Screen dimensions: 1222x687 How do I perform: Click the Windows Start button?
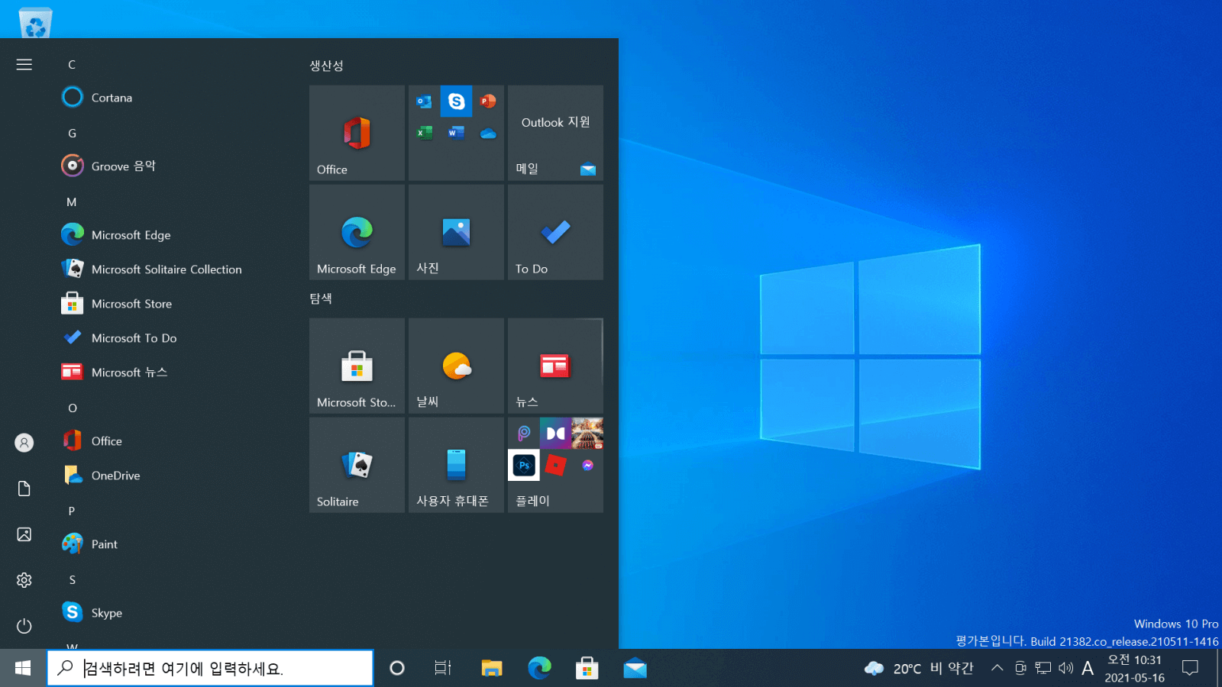[23, 668]
